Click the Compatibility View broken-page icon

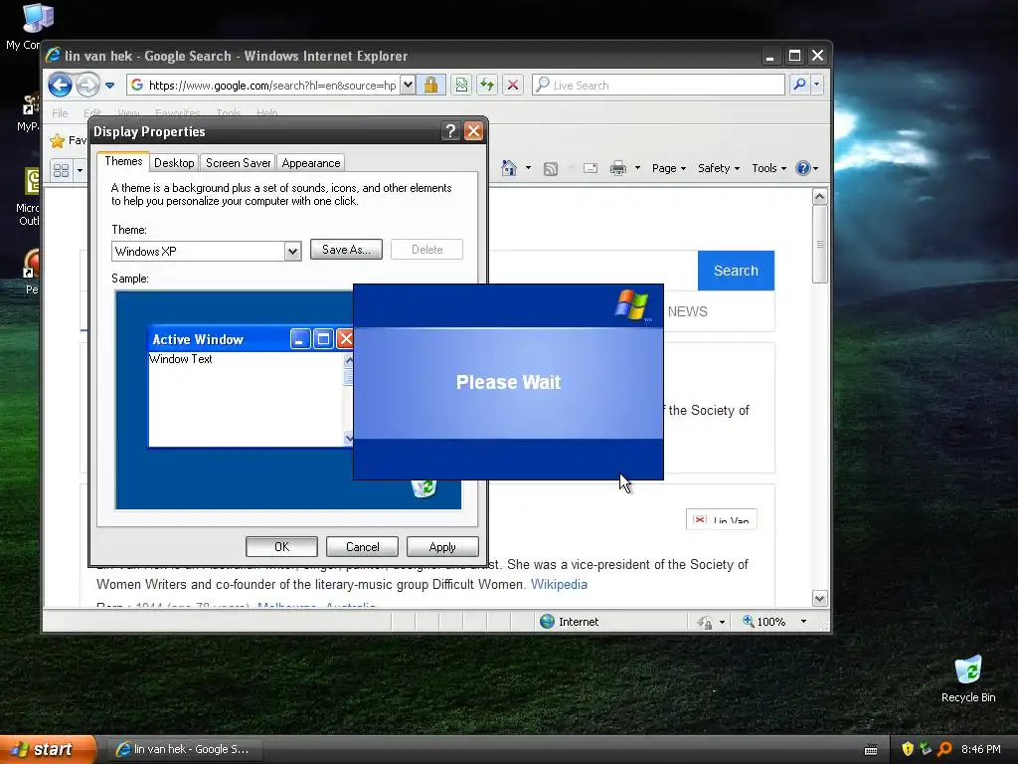point(461,86)
